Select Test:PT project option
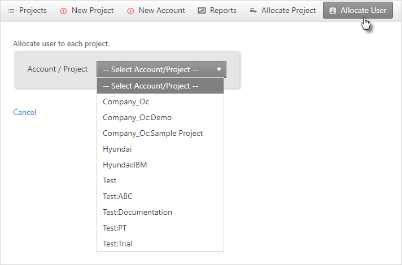Image resolution: width=402 pixels, height=265 pixels. 160,228
